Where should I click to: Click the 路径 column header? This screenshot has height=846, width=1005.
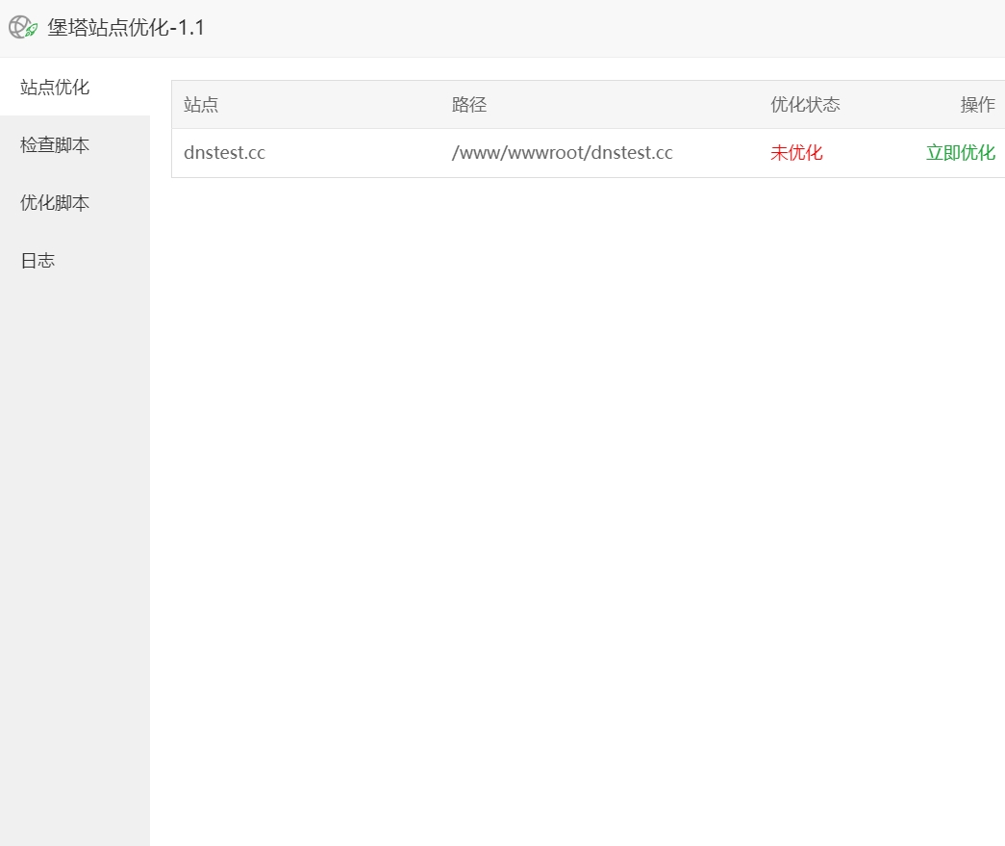[469, 104]
